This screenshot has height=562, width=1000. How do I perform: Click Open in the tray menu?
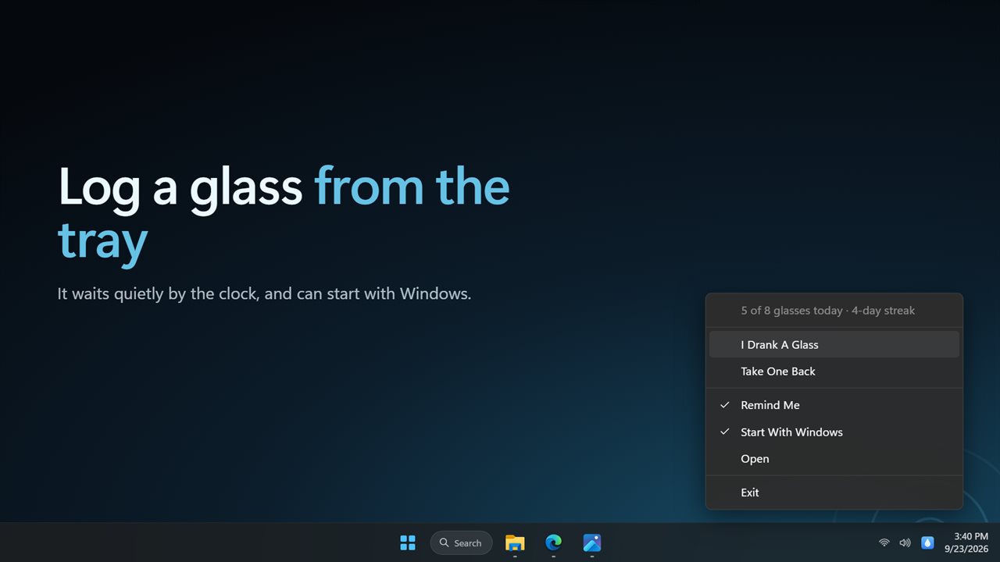[834, 458]
